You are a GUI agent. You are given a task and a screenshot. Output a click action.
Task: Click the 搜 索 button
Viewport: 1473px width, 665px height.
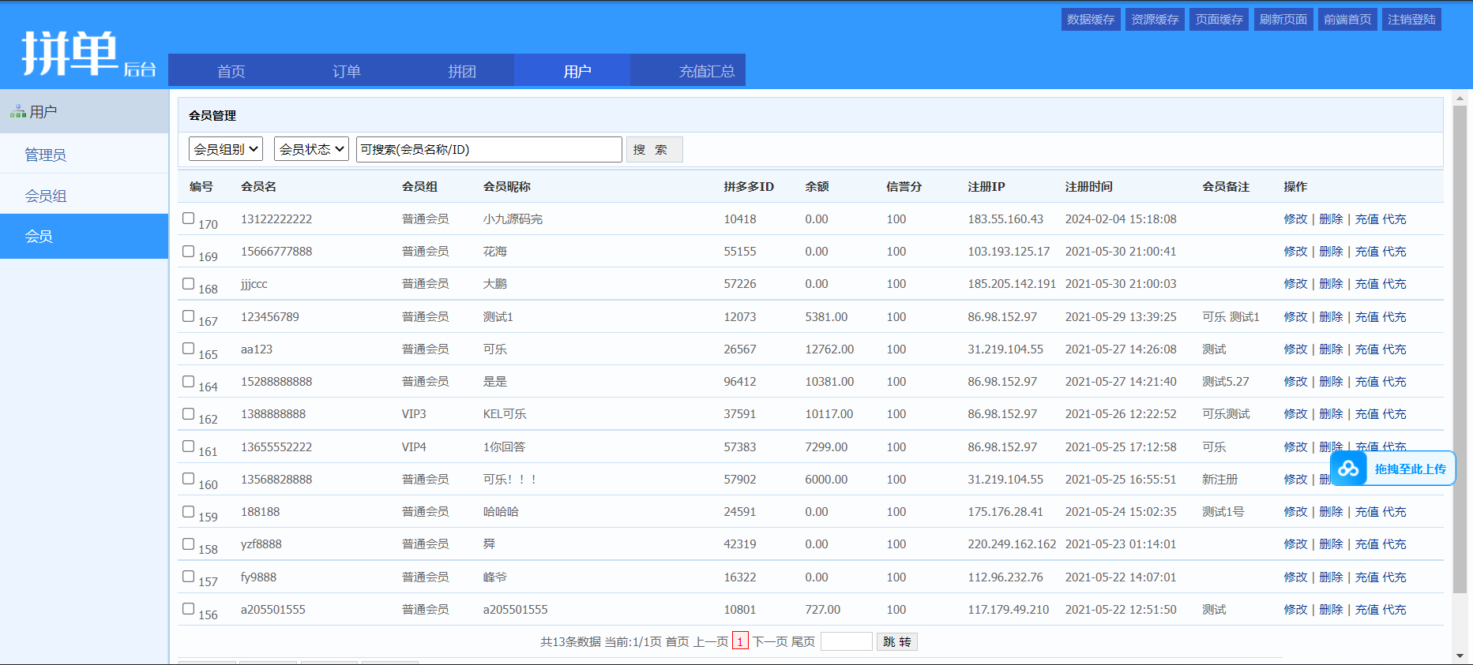[x=654, y=150]
